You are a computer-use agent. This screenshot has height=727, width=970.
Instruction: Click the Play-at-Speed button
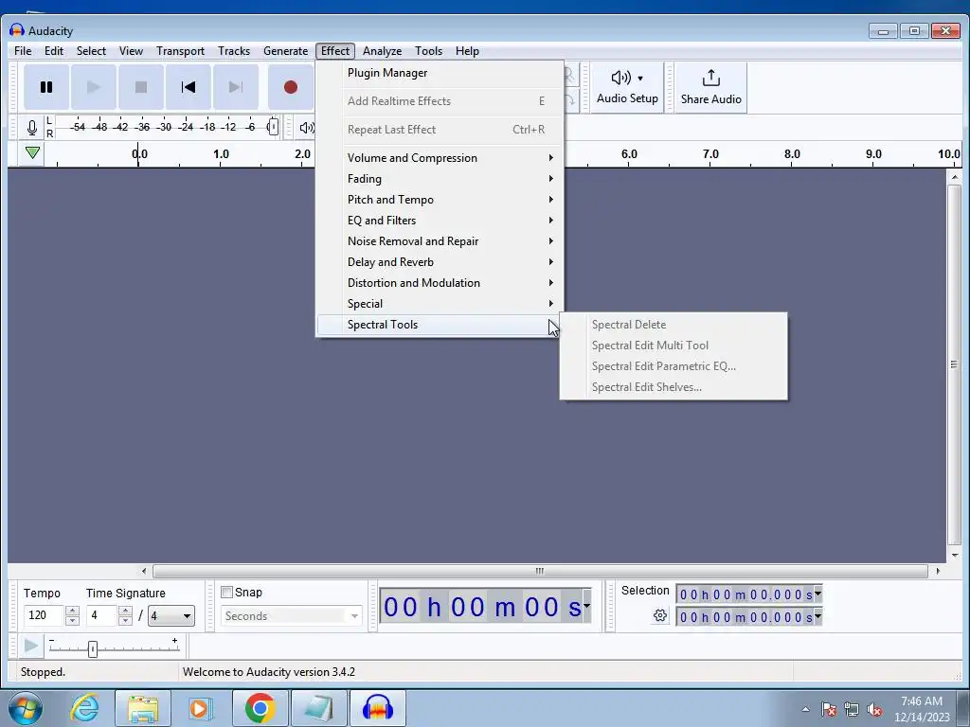coord(30,647)
